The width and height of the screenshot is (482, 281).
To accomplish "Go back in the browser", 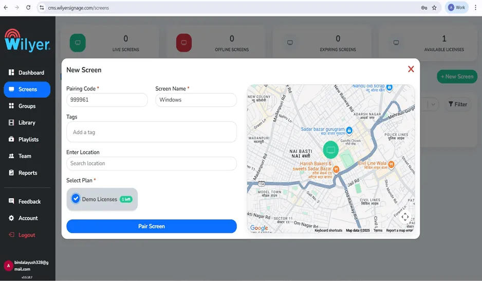I will [6, 8].
